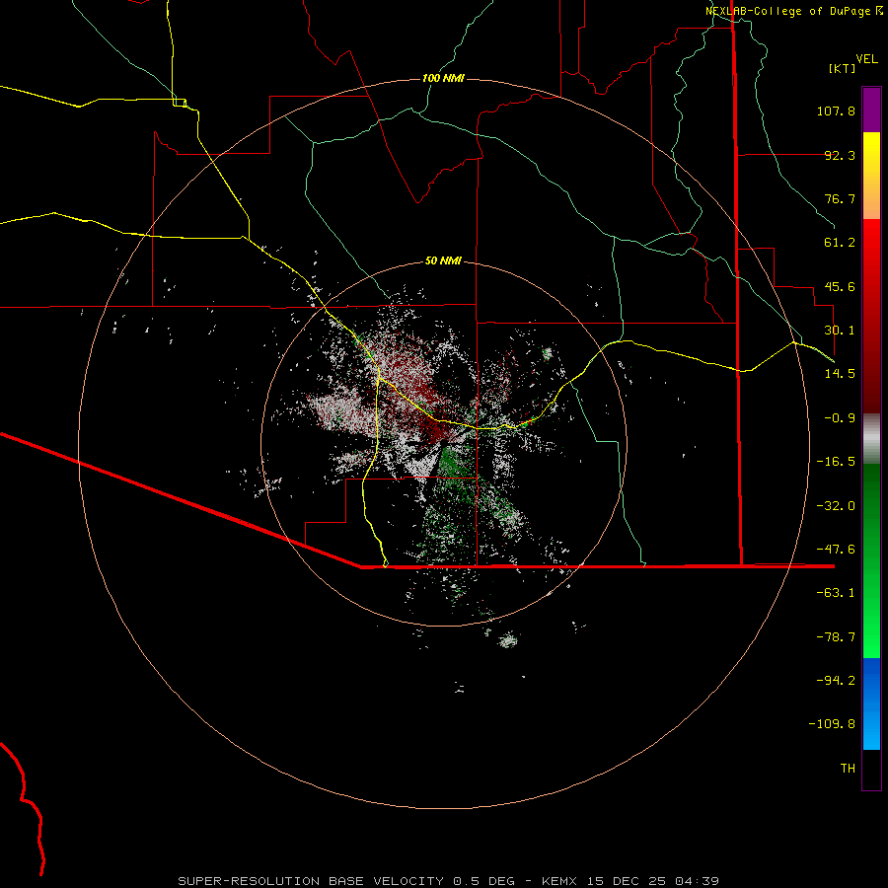Click the -63.1 legend value
This screenshot has width=888, height=888.
[836, 593]
